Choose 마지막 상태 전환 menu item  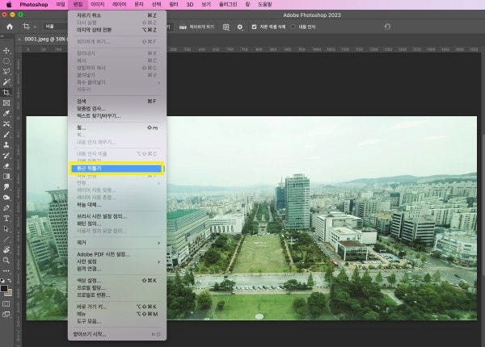click(x=117, y=30)
